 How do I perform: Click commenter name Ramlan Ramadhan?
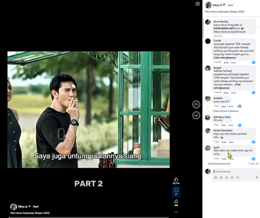point(223,130)
